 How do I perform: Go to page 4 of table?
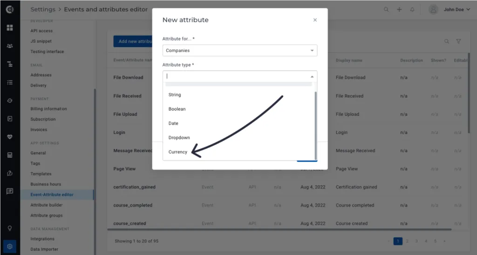(426, 241)
